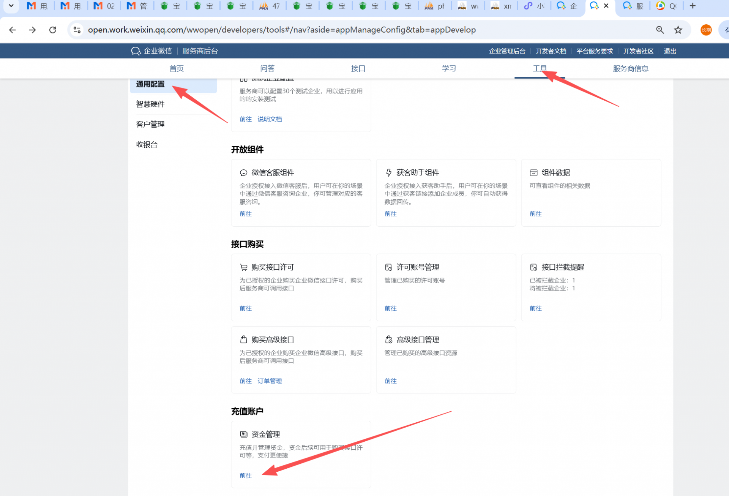Select 客户管理 in the sidebar
Screen dimensions: 729x496
150,124
